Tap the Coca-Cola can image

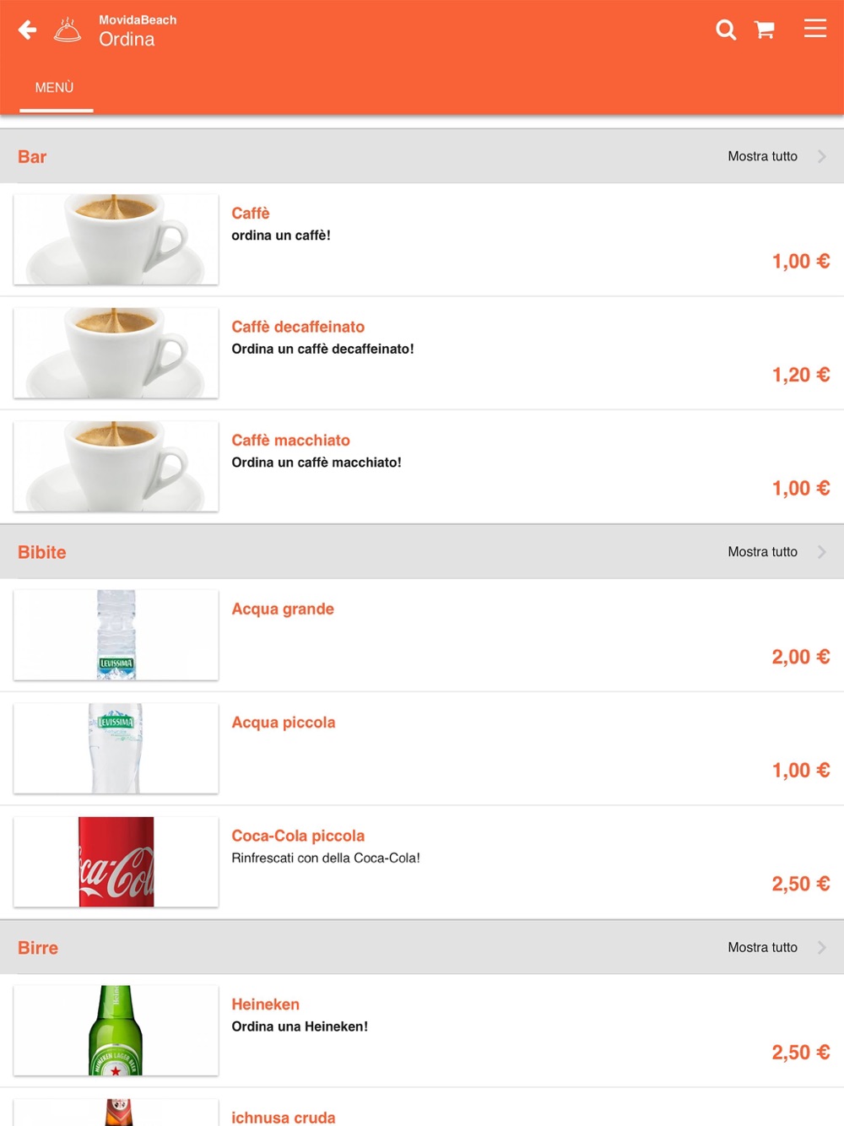point(116,862)
